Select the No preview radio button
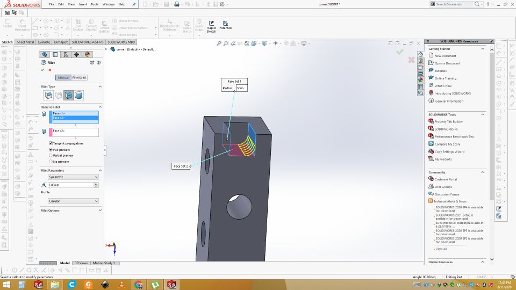Screen dimensions: 516x290 51,162
